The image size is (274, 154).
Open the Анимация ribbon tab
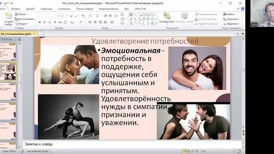(64, 9)
